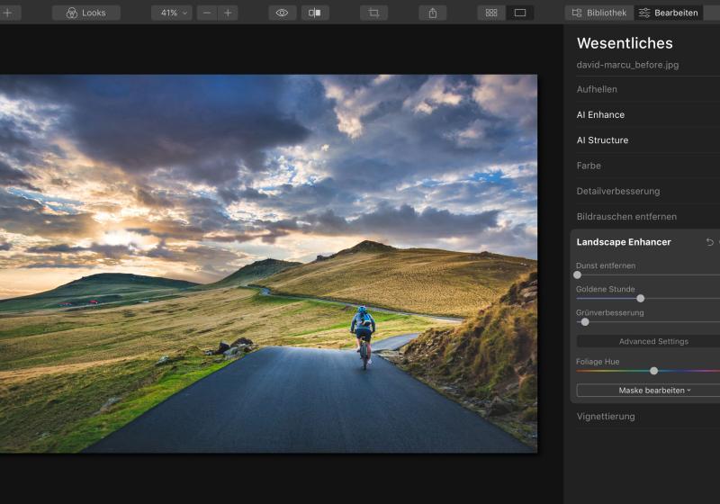
Task: Click the cyclist in the photo
Action: pyautogui.click(x=363, y=331)
